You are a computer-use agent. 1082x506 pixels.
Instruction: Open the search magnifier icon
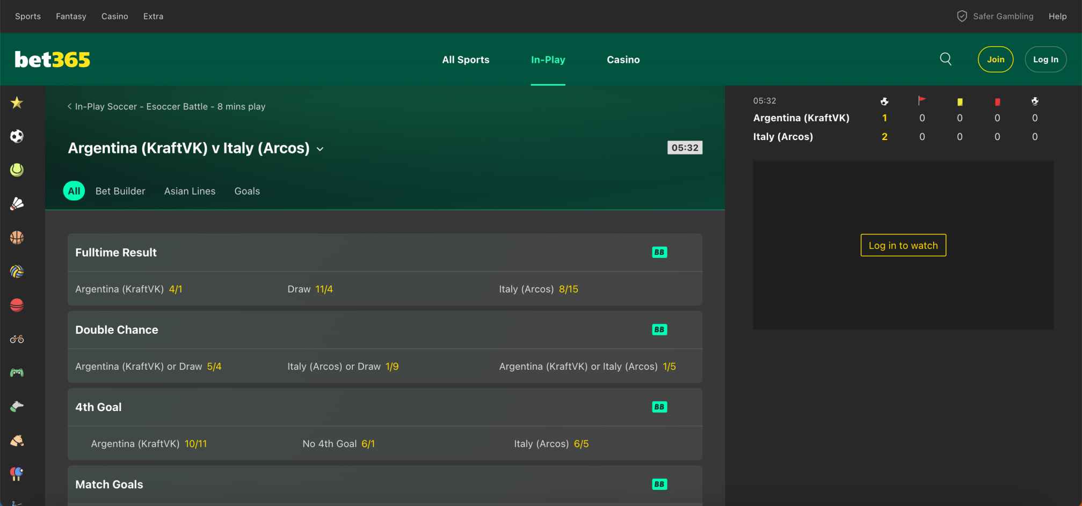[946, 59]
